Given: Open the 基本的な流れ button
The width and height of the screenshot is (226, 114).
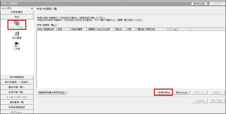Looking at the screenshot, I should [x=200, y=3].
